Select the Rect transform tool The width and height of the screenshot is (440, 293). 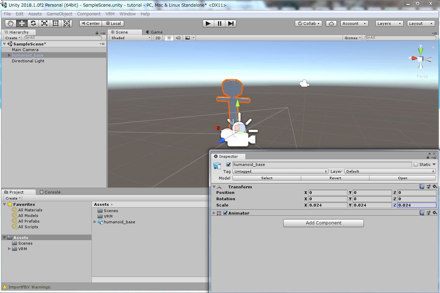[x=55, y=23]
